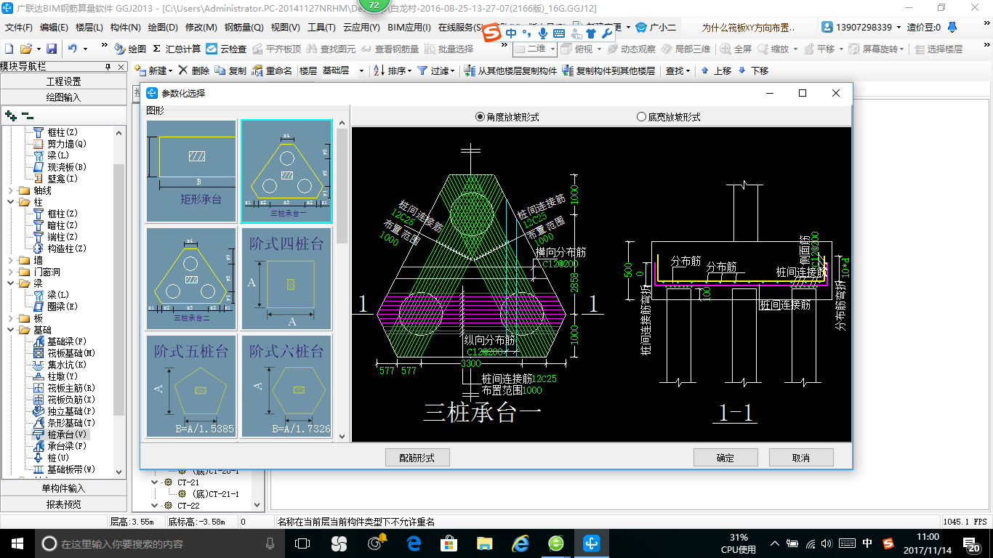Choose the 阶式四桩台 shape thumbnail
This screenshot has height=558, width=993.
[286, 278]
